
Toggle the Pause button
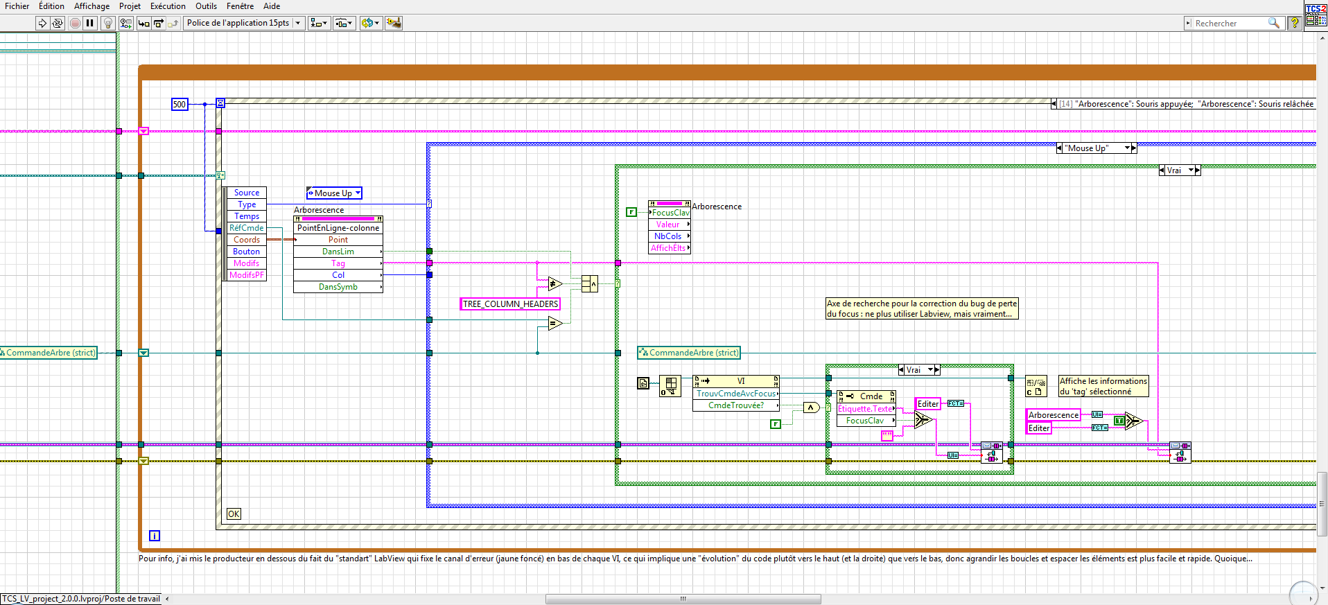pos(90,23)
